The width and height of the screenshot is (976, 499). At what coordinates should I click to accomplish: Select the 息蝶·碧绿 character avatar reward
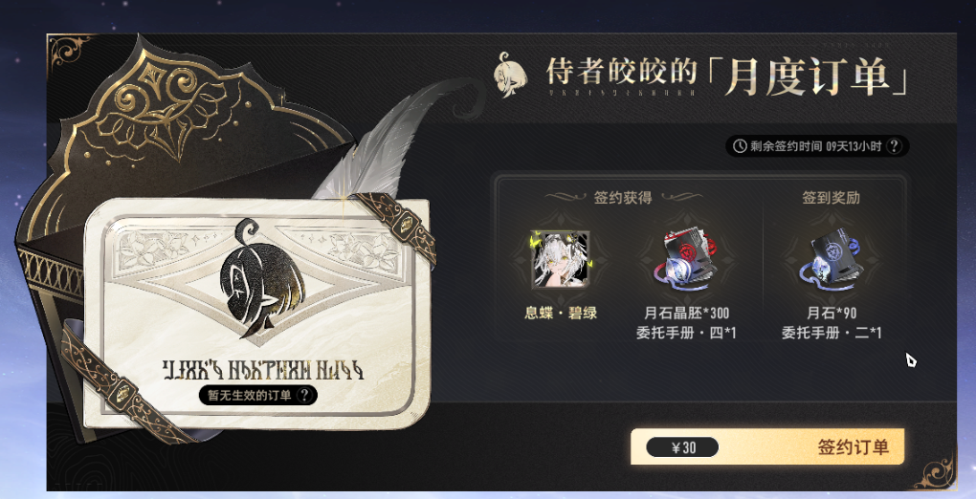560,259
